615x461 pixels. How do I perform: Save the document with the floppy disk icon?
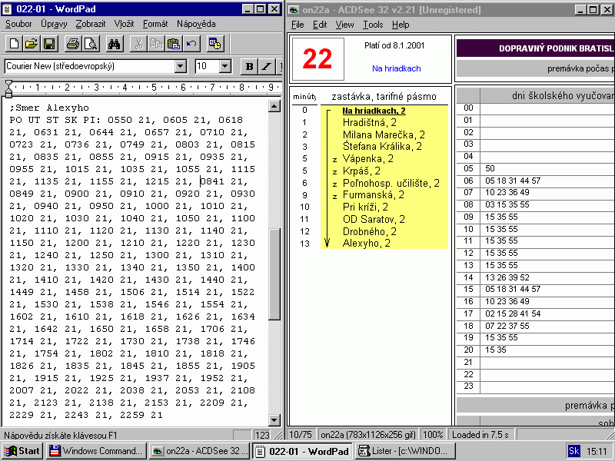pyautogui.click(x=49, y=44)
